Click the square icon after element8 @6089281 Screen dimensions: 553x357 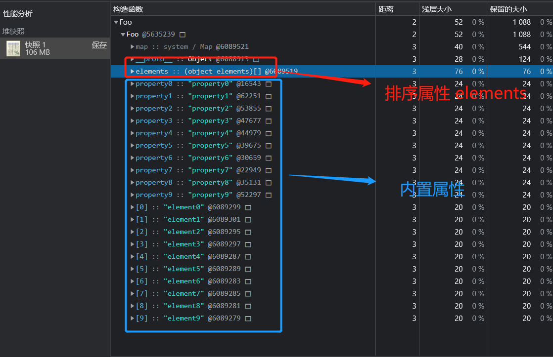click(x=248, y=306)
